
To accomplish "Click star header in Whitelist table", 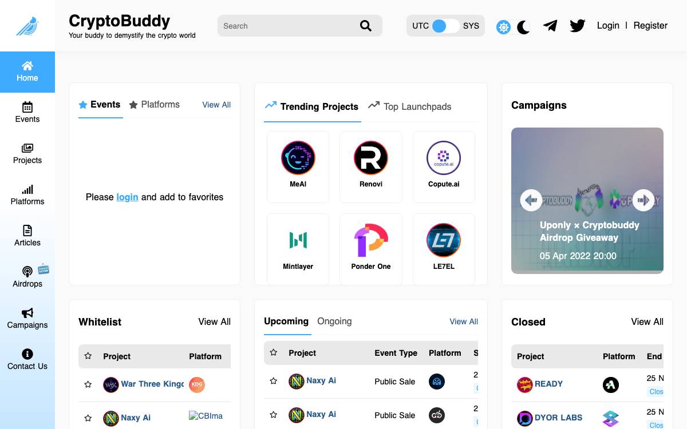I will tap(88, 356).
